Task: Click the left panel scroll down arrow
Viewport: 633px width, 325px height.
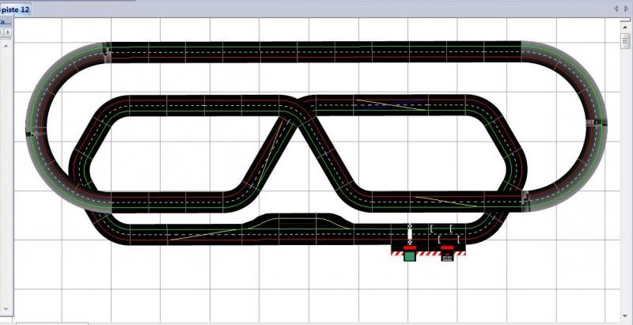Action: coord(6,308)
